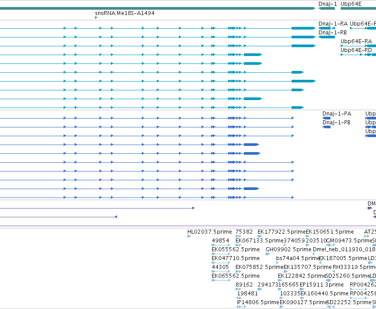The height and width of the screenshot is (309, 376).
Task: Click EST glyph under SD22252.5prime
Action: coord(330,307)
